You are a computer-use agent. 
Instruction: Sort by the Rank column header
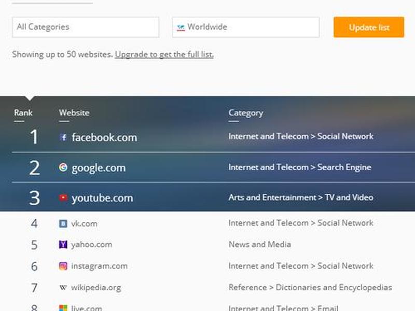click(x=23, y=112)
